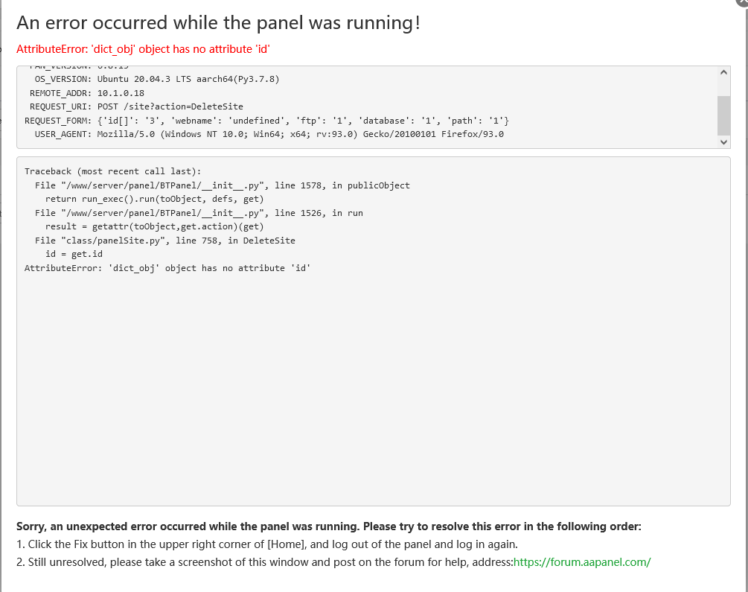The image size is (748, 592).
Task: Click the scrollbar thumb of the request info box
Action: (723, 114)
